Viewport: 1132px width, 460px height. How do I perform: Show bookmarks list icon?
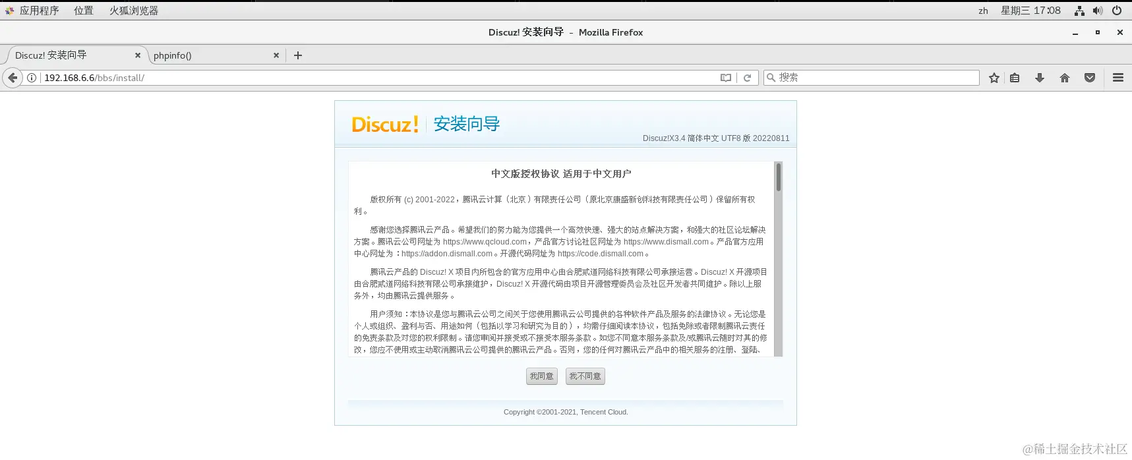[x=1015, y=78]
